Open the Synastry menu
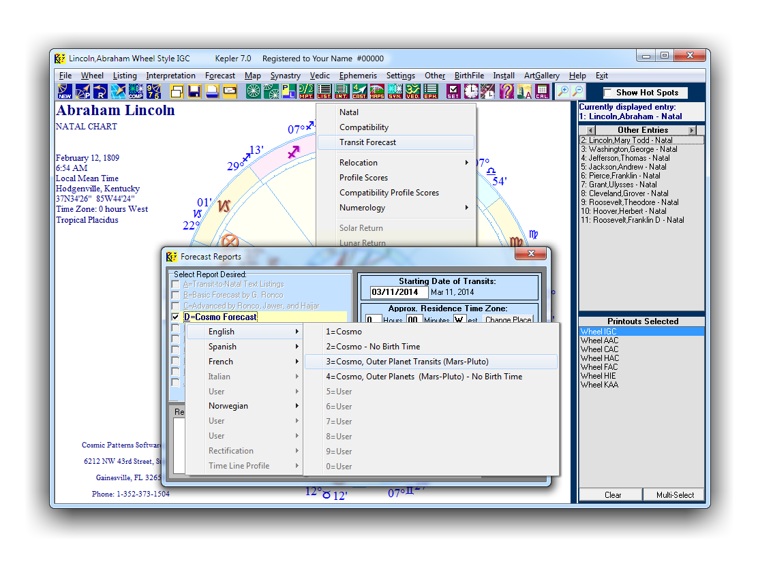The image size is (758, 583). click(285, 76)
